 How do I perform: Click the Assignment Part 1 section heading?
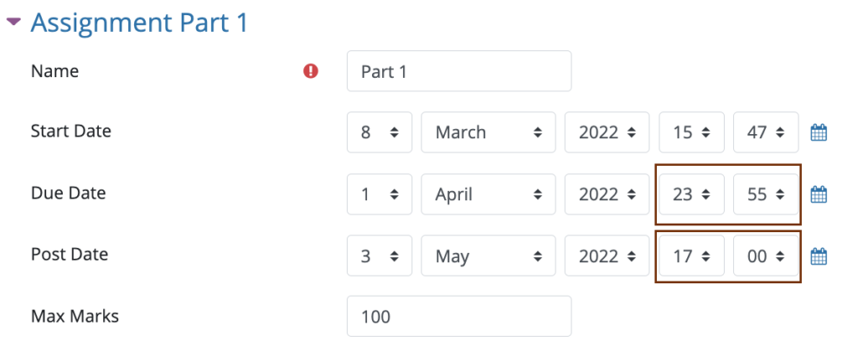139,23
